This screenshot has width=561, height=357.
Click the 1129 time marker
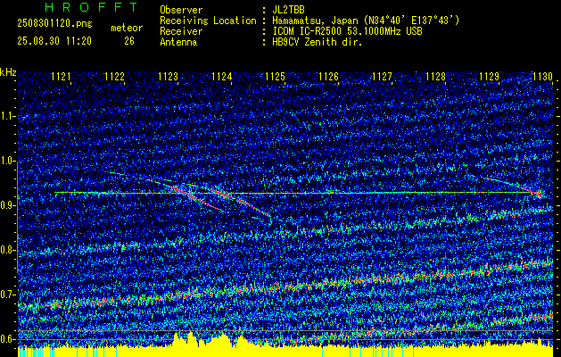[x=489, y=77]
